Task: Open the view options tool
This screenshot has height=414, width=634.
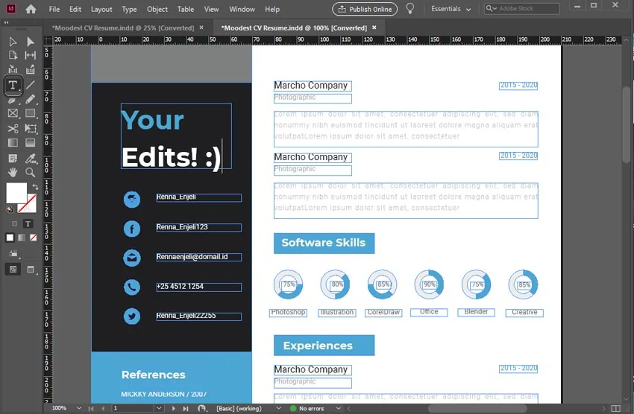Action: [x=13, y=254]
